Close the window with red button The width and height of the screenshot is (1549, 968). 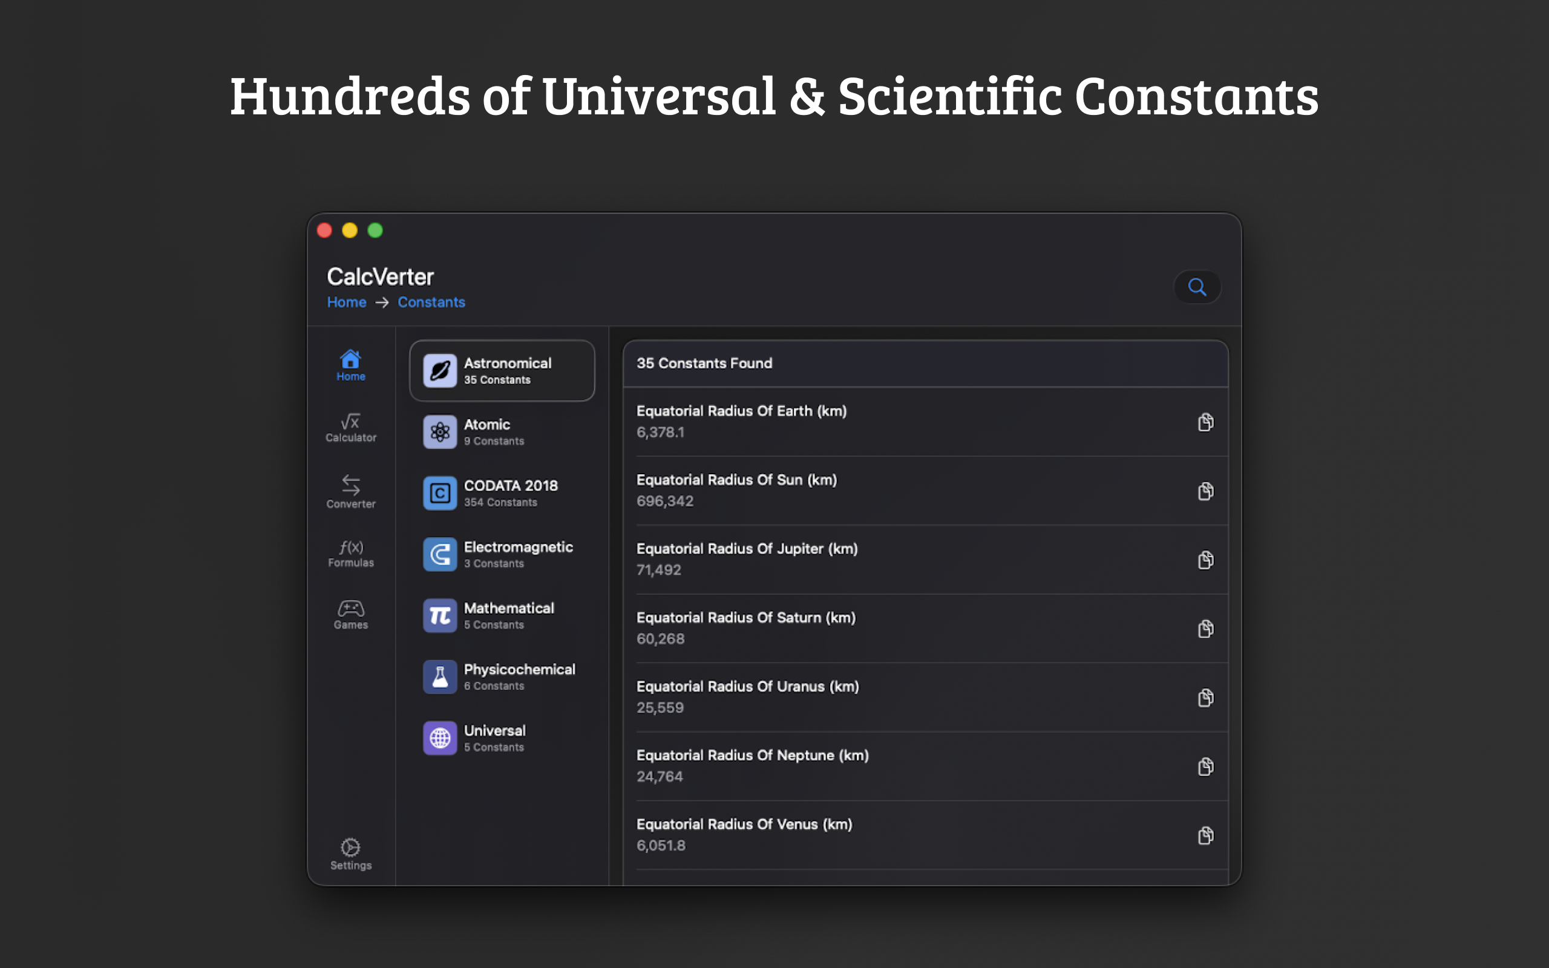point(324,231)
